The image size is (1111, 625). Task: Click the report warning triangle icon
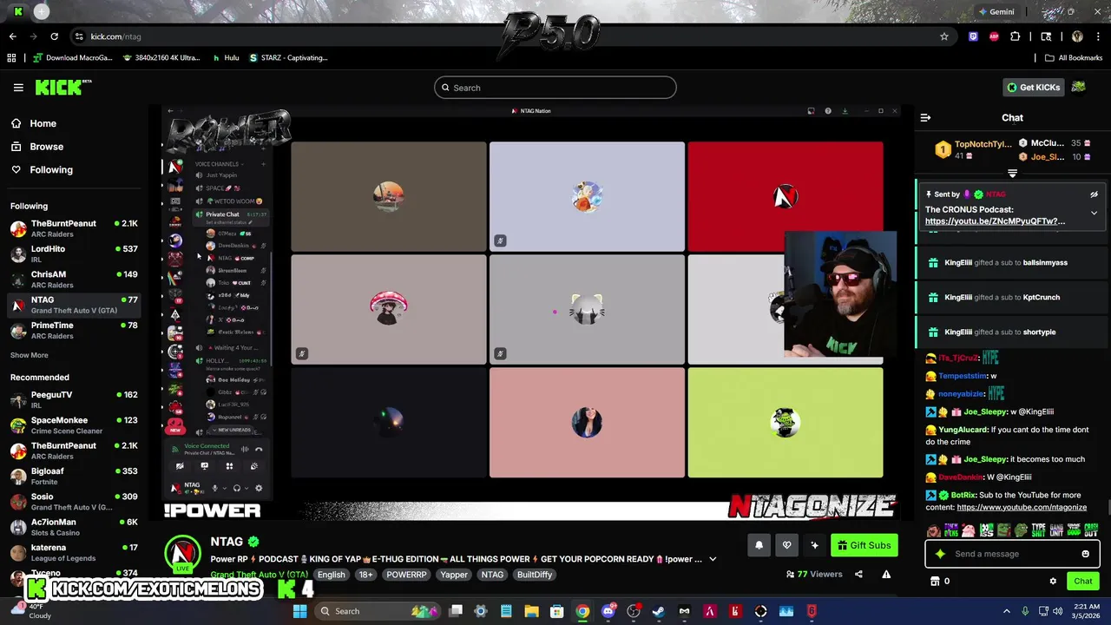click(x=886, y=574)
